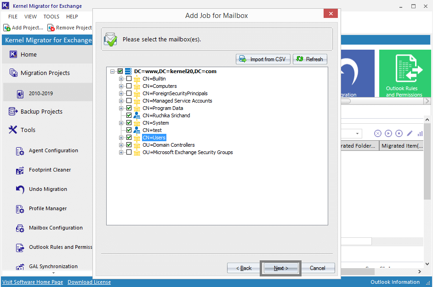Click the report bar chart icon

pyautogui.click(x=420, y=133)
